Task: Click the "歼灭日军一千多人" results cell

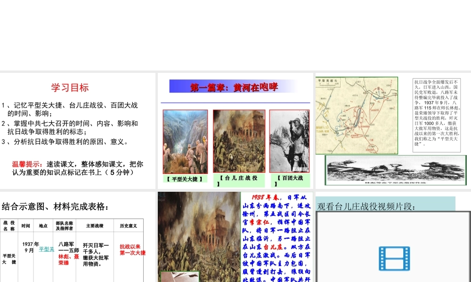Action: click(x=96, y=254)
